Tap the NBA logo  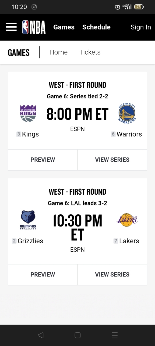(x=34, y=27)
